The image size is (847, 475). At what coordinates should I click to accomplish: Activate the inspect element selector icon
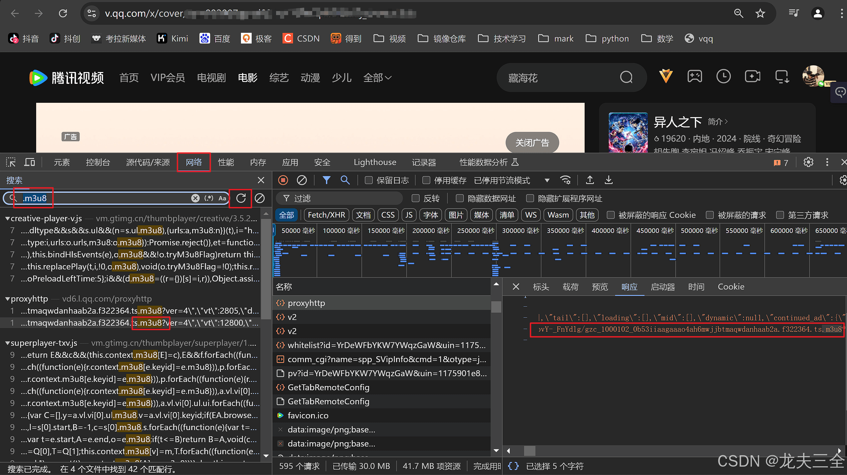pyautogui.click(x=11, y=162)
